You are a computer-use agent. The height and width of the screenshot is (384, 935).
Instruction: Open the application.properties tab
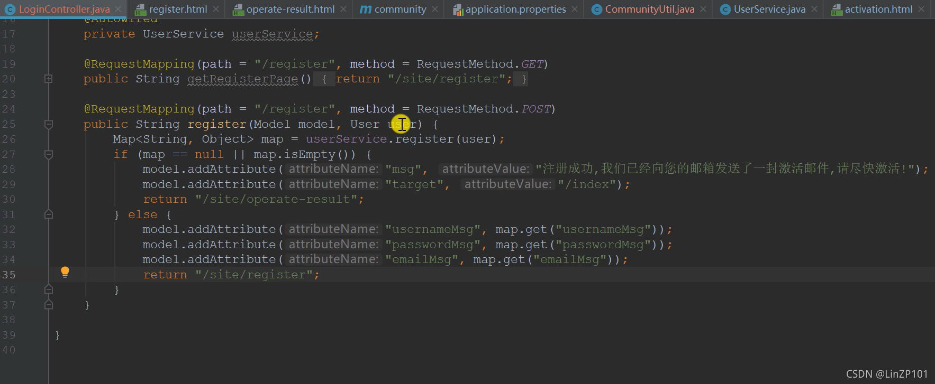[515, 9]
